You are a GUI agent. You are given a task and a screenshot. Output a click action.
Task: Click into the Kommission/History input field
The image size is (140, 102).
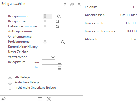pos(58,47)
